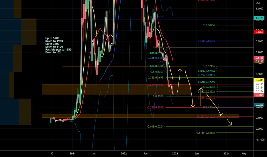
Task: Click the -0.227(0.1950) Fibonacci level label
Action: pos(156,107)
